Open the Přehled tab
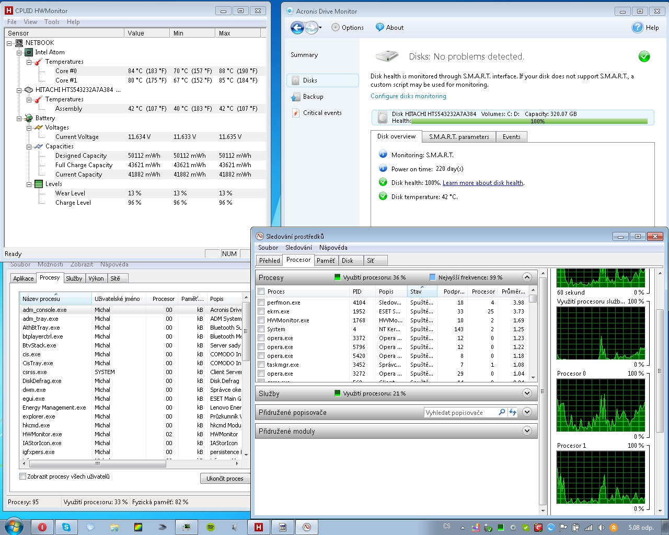 point(270,261)
